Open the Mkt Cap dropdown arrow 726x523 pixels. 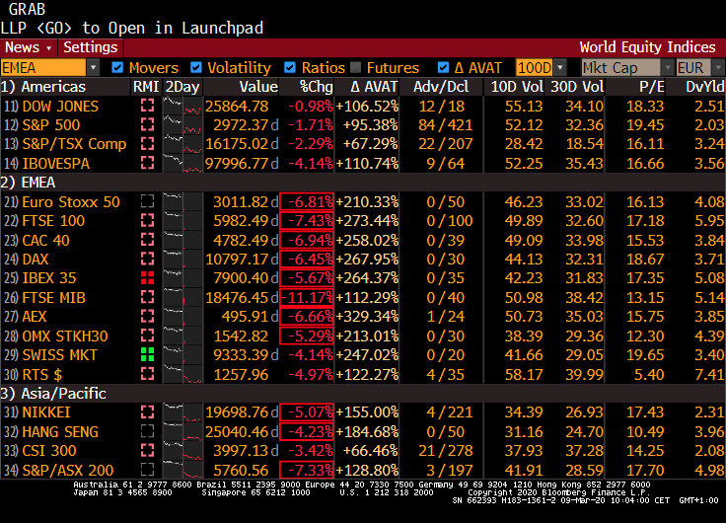(667, 68)
